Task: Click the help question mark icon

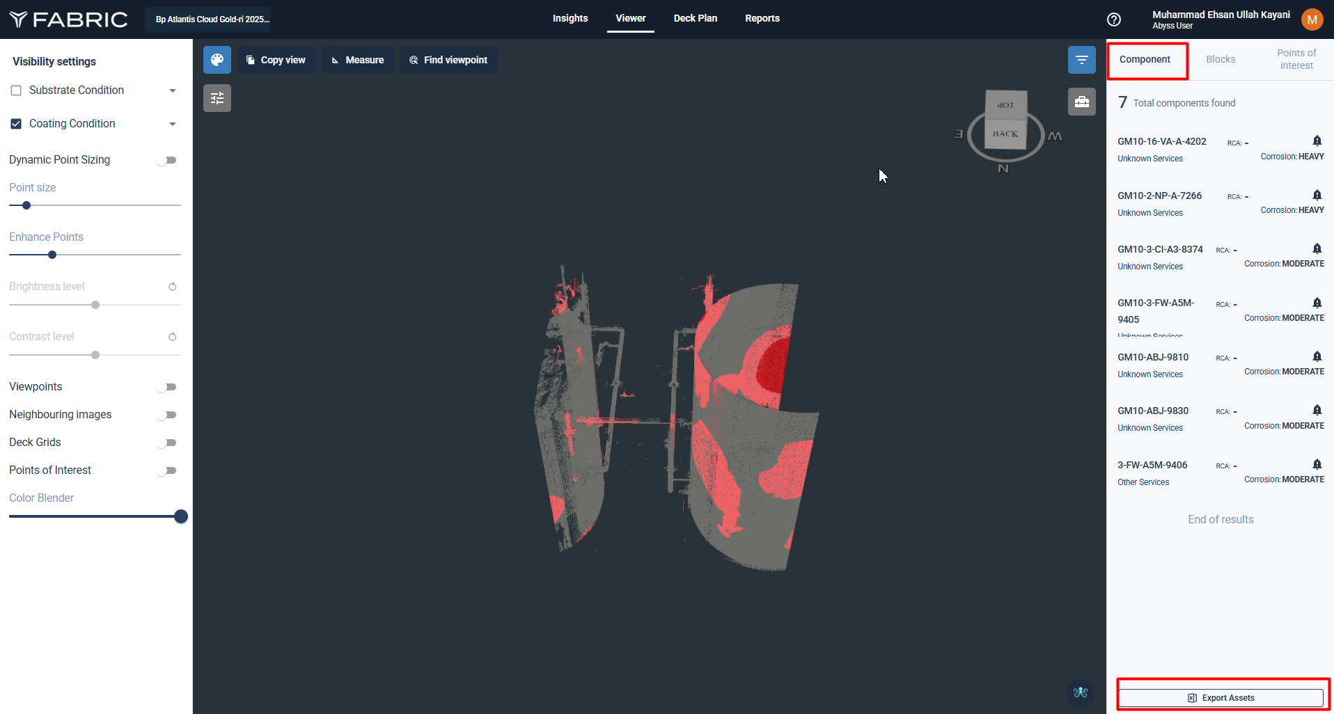Action: click(1114, 19)
